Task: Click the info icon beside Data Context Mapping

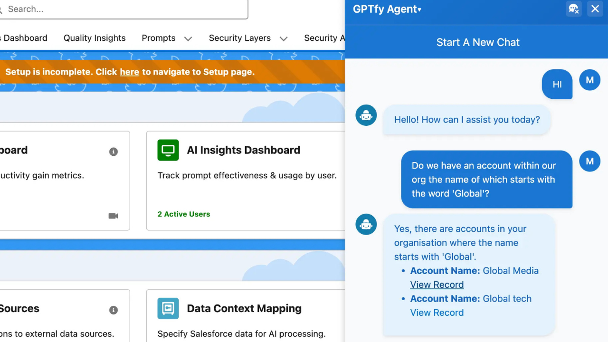Action: tap(114, 310)
